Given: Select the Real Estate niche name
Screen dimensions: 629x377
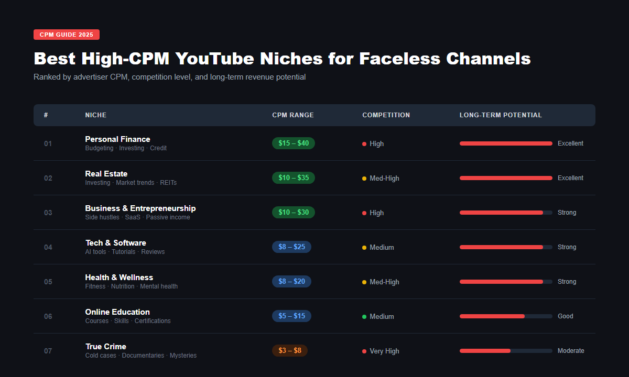Looking at the screenshot, I should point(106,174).
